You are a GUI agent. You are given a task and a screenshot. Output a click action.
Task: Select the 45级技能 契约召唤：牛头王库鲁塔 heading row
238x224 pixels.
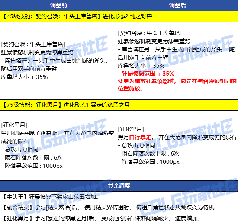[119, 16]
